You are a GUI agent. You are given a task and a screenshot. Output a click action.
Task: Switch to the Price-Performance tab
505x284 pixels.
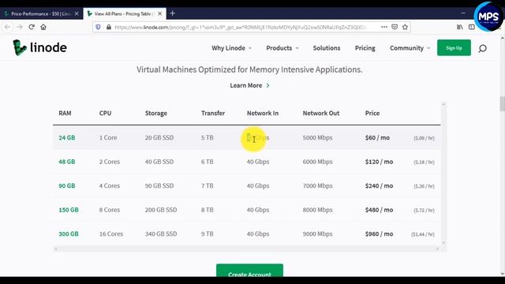pyautogui.click(x=41, y=13)
